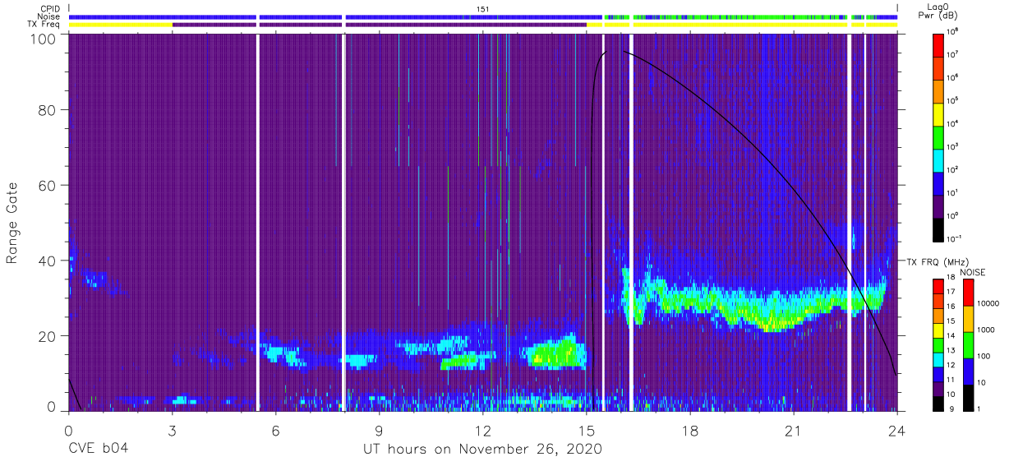
Task: Click the 9 MHz label on TX FRQ scale
Action: (x=951, y=408)
